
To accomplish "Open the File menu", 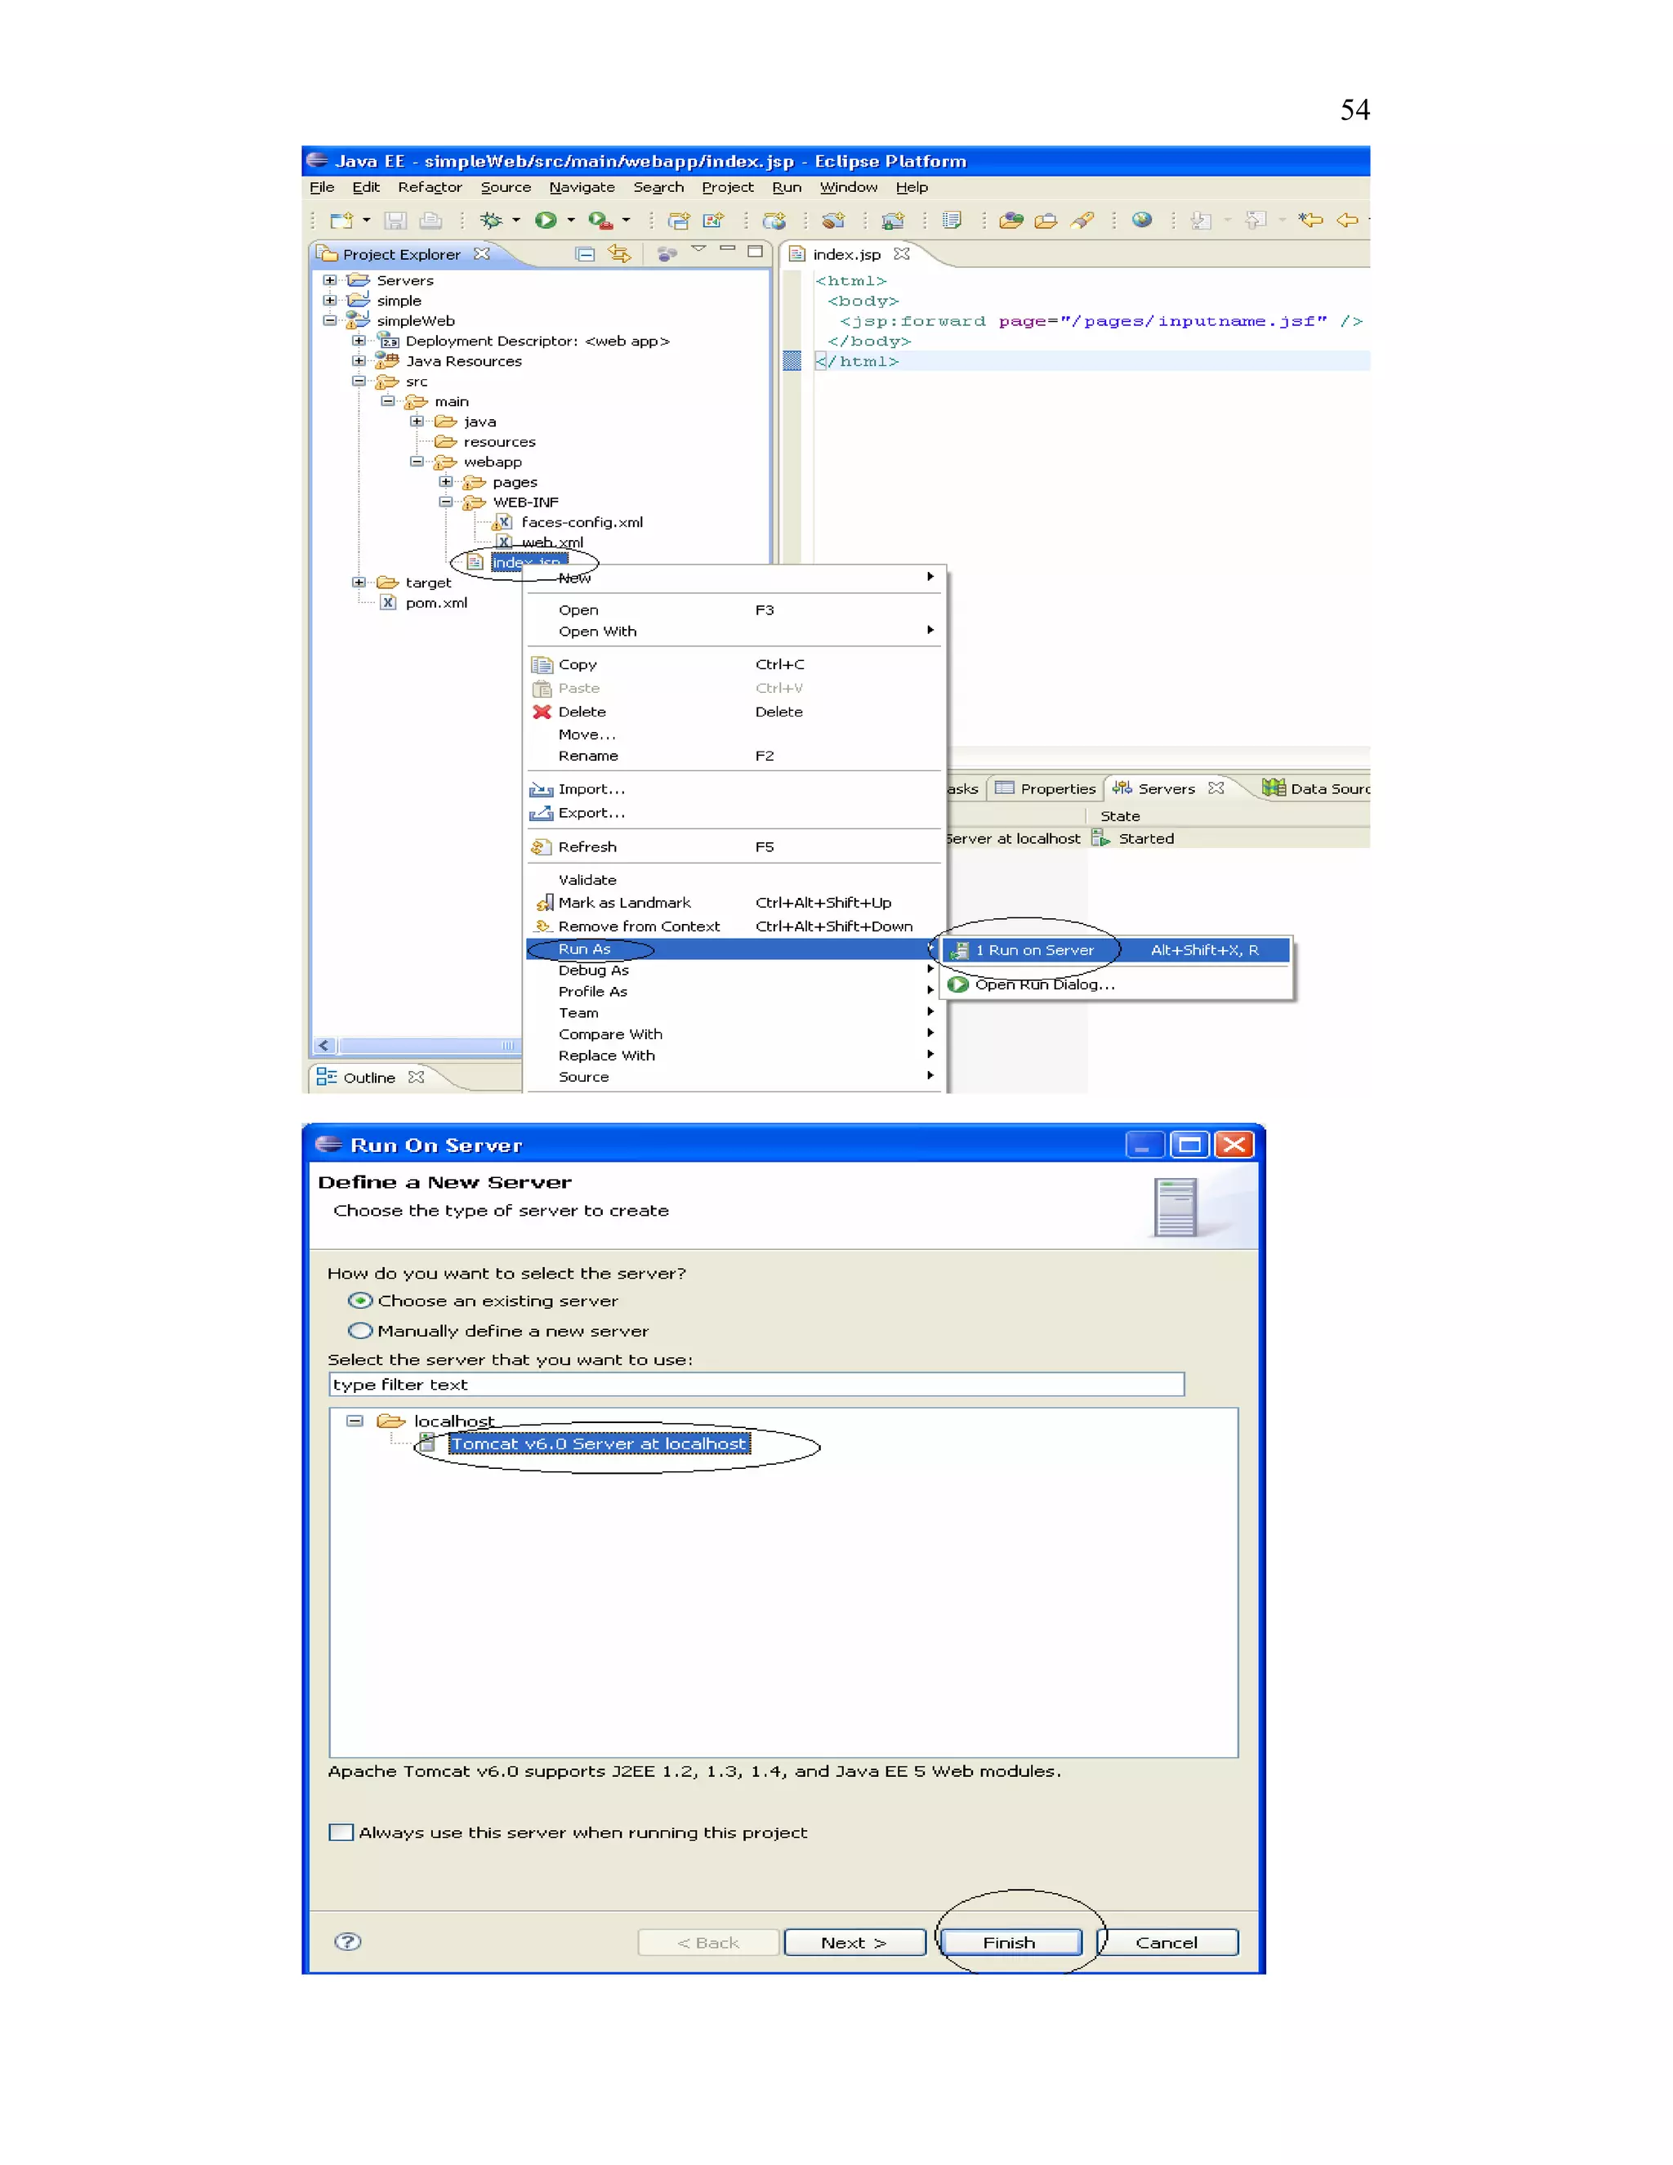I will [322, 187].
